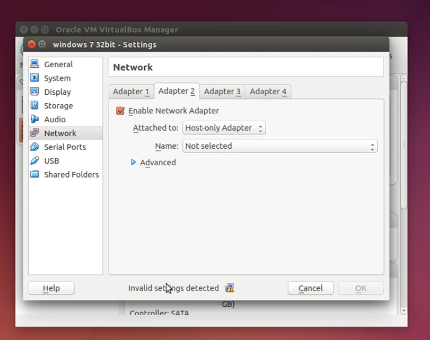Viewport: 430px width, 340px height.
Task: Click the Audio speaker icon
Action: pyautogui.click(x=35, y=119)
